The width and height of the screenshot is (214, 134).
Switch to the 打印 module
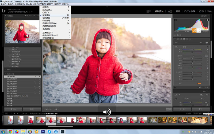201,12
